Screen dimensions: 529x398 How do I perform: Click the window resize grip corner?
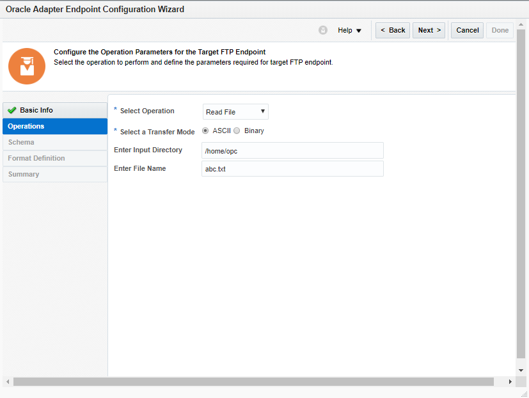click(524, 394)
